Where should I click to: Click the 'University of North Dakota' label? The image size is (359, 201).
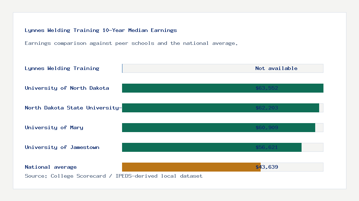(67, 88)
